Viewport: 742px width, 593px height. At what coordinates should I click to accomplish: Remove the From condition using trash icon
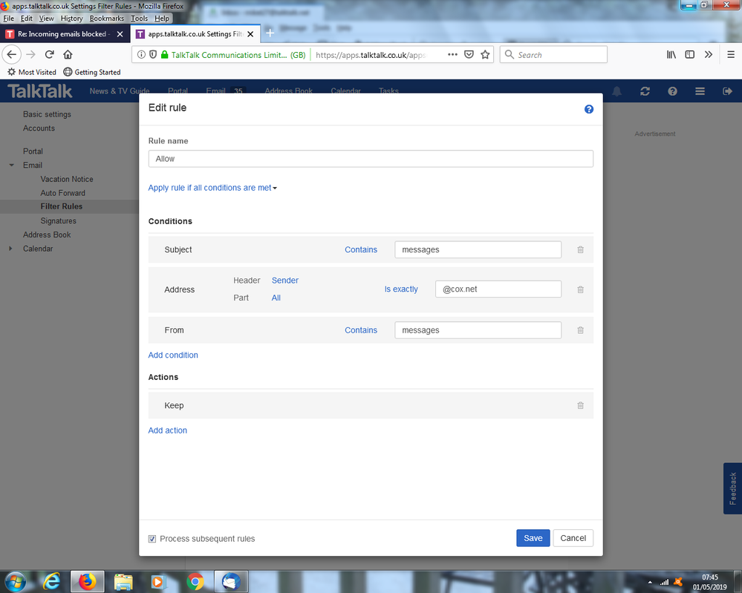tap(580, 330)
